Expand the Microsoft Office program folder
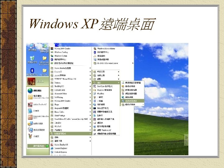The image size is (224, 168). click(71, 94)
